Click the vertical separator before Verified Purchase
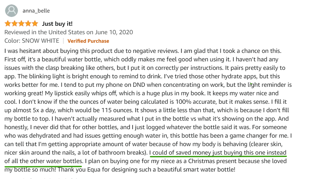The image size is (309, 179). coord(63,41)
